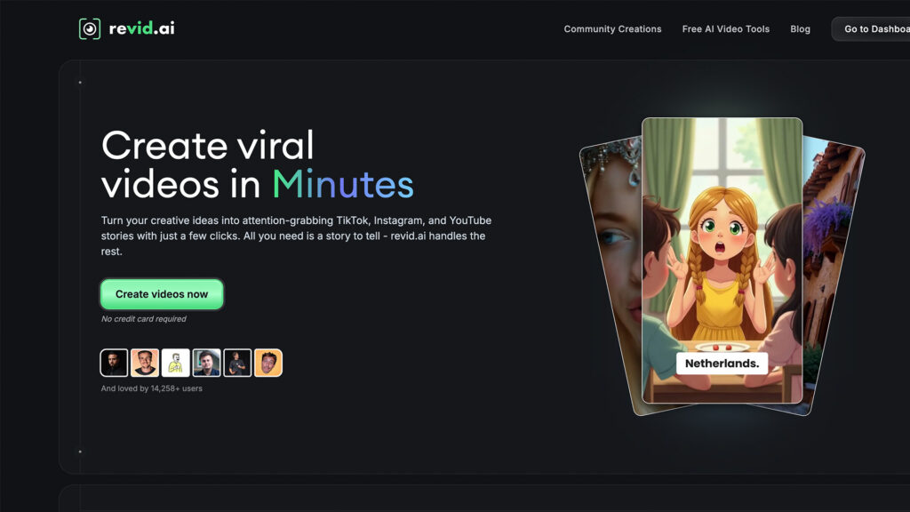This screenshot has height=512, width=910.
Task: Click the avatar with peach background
Action: coord(145,363)
